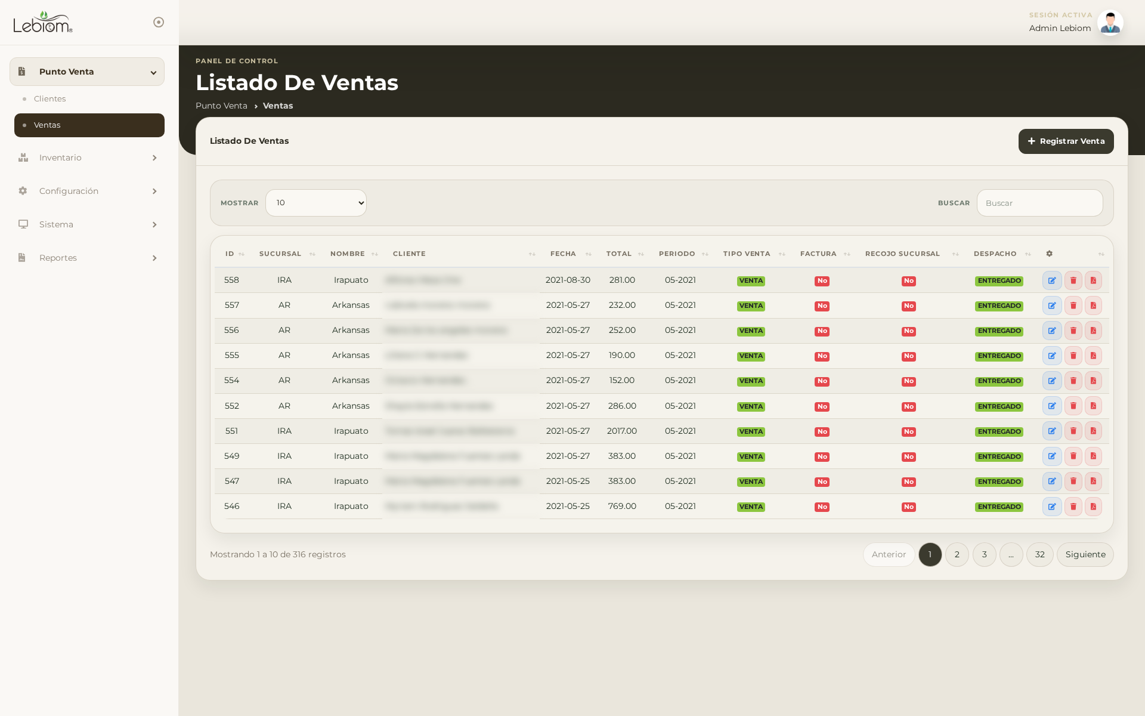Focus the Buscar search field
Image resolution: width=1145 pixels, height=716 pixels.
click(x=1039, y=203)
